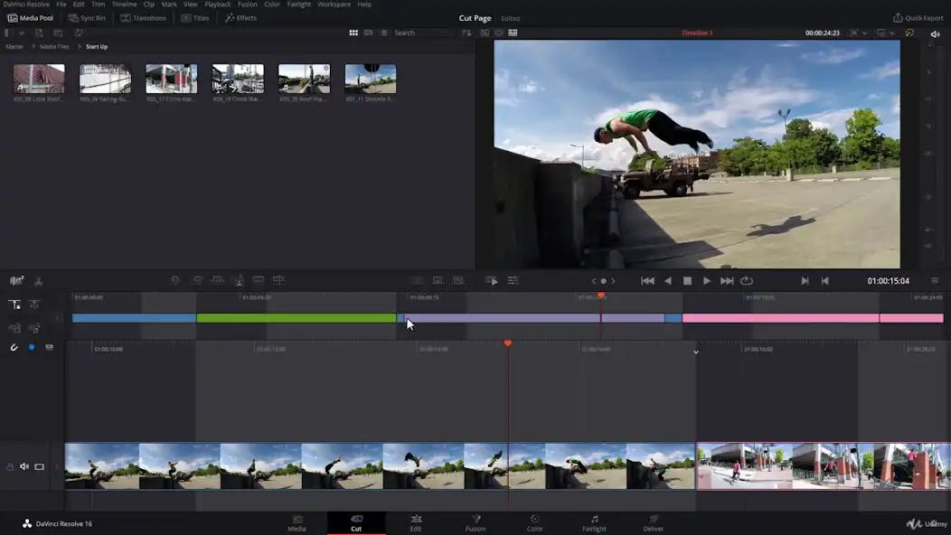The image size is (951, 535).
Task: Open the Titles panel
Action: (x=198, y=17)
